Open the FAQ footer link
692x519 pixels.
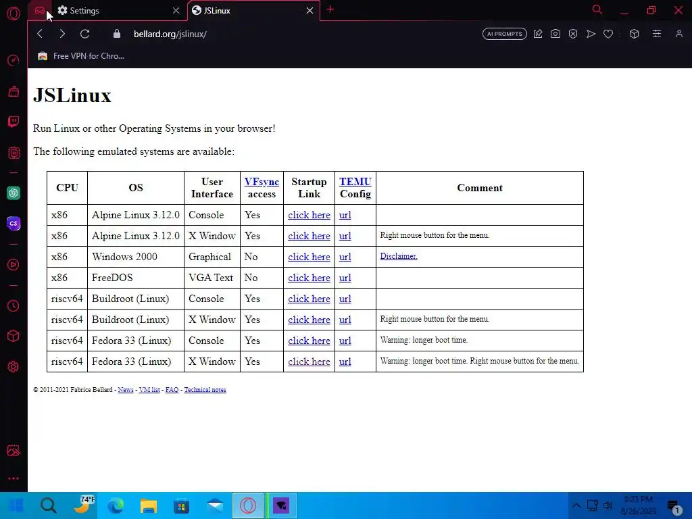(172, 390)
